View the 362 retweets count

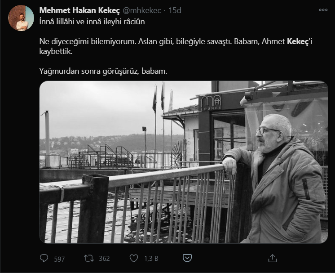(x=104, y=259)
